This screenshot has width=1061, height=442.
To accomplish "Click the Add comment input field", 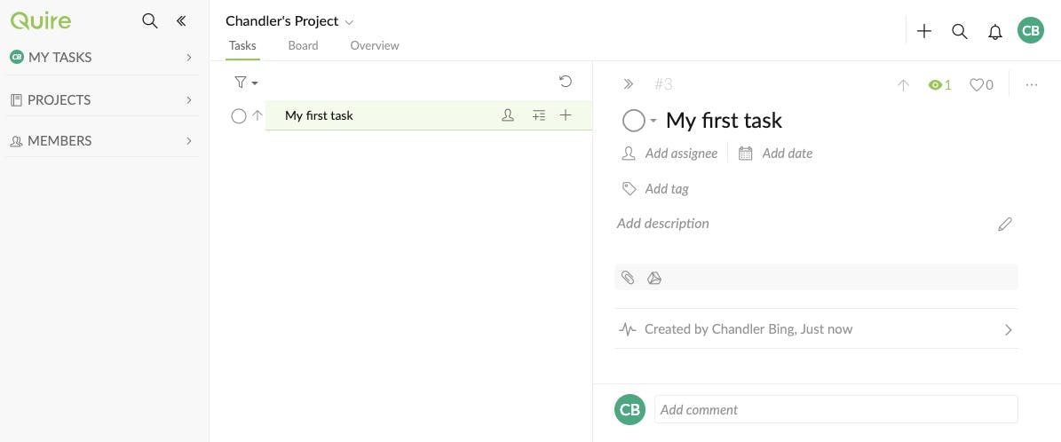I will point(835,409).
